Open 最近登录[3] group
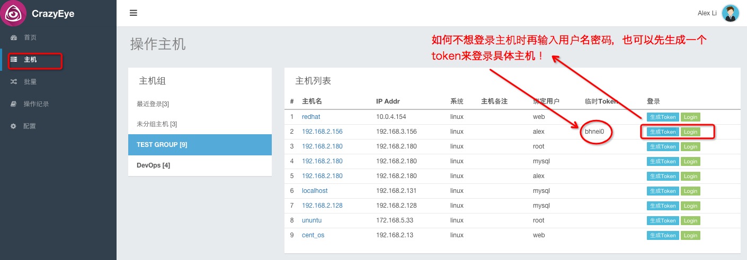 coord(153,104)
